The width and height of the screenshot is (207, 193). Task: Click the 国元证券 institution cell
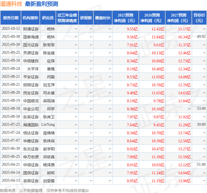coord(31,45)
